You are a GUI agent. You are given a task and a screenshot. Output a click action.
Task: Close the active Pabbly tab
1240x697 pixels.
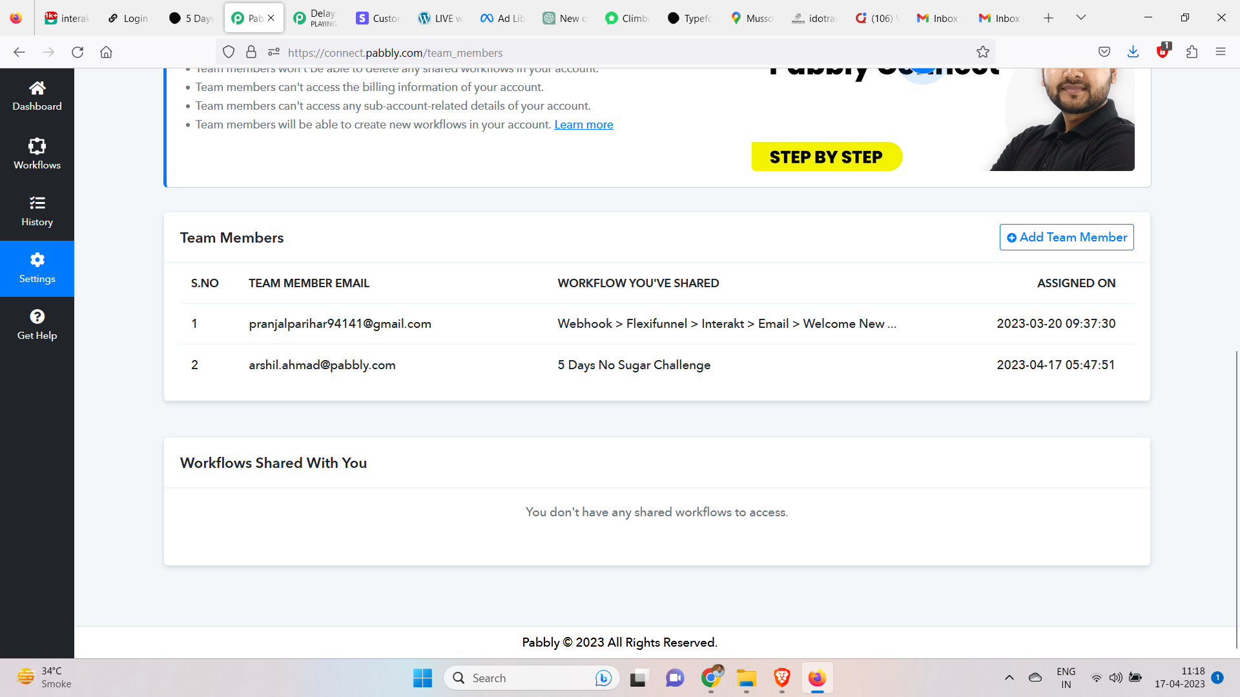(271, 18)
